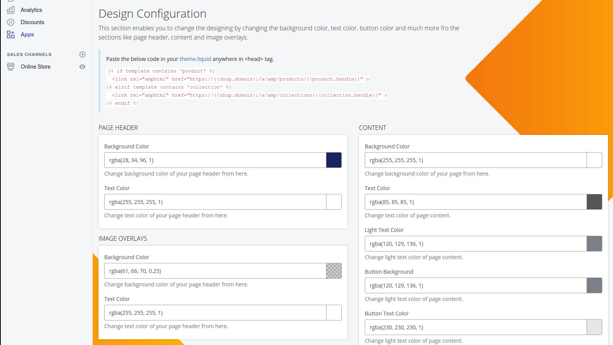Click the Discounts percentage badge icon
This screenshot has height=345, width=613.
click(x=11, y=22)
